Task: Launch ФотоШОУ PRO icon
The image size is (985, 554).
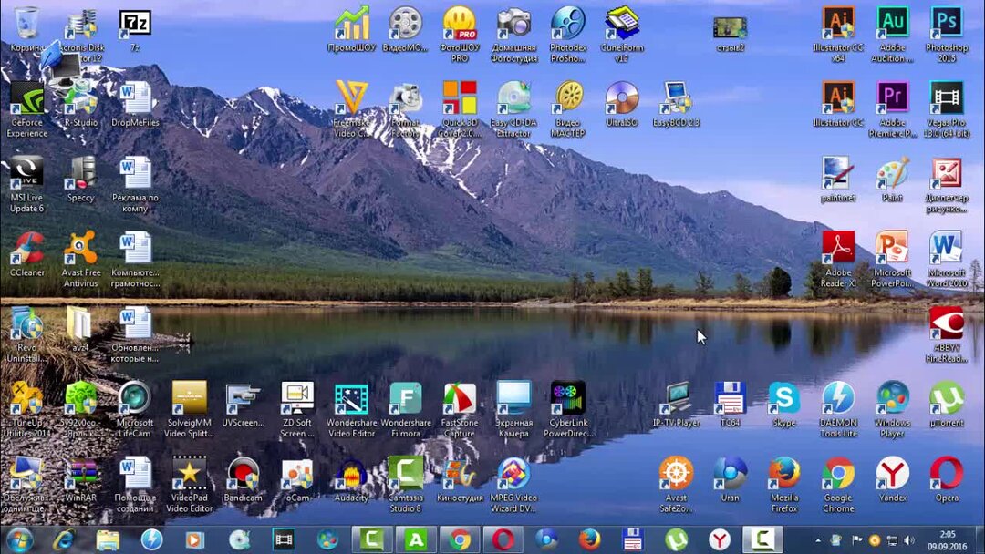Action: (460, 35)
